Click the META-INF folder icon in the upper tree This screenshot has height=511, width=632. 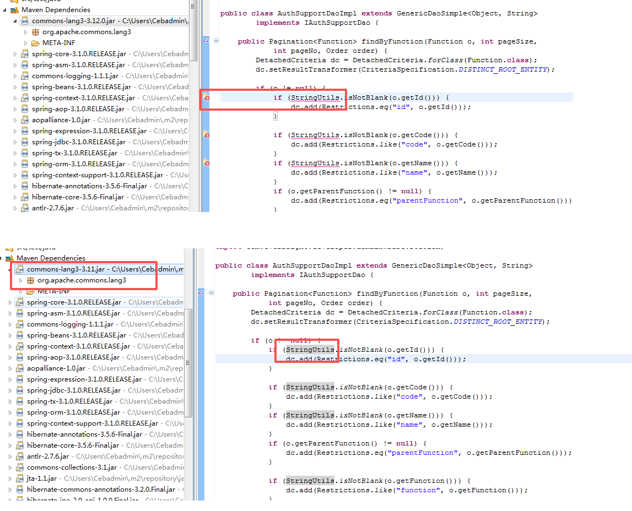click(x=35, y=43)
